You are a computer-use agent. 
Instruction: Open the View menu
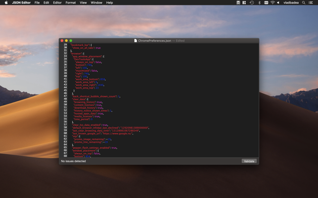coord(83,2)
